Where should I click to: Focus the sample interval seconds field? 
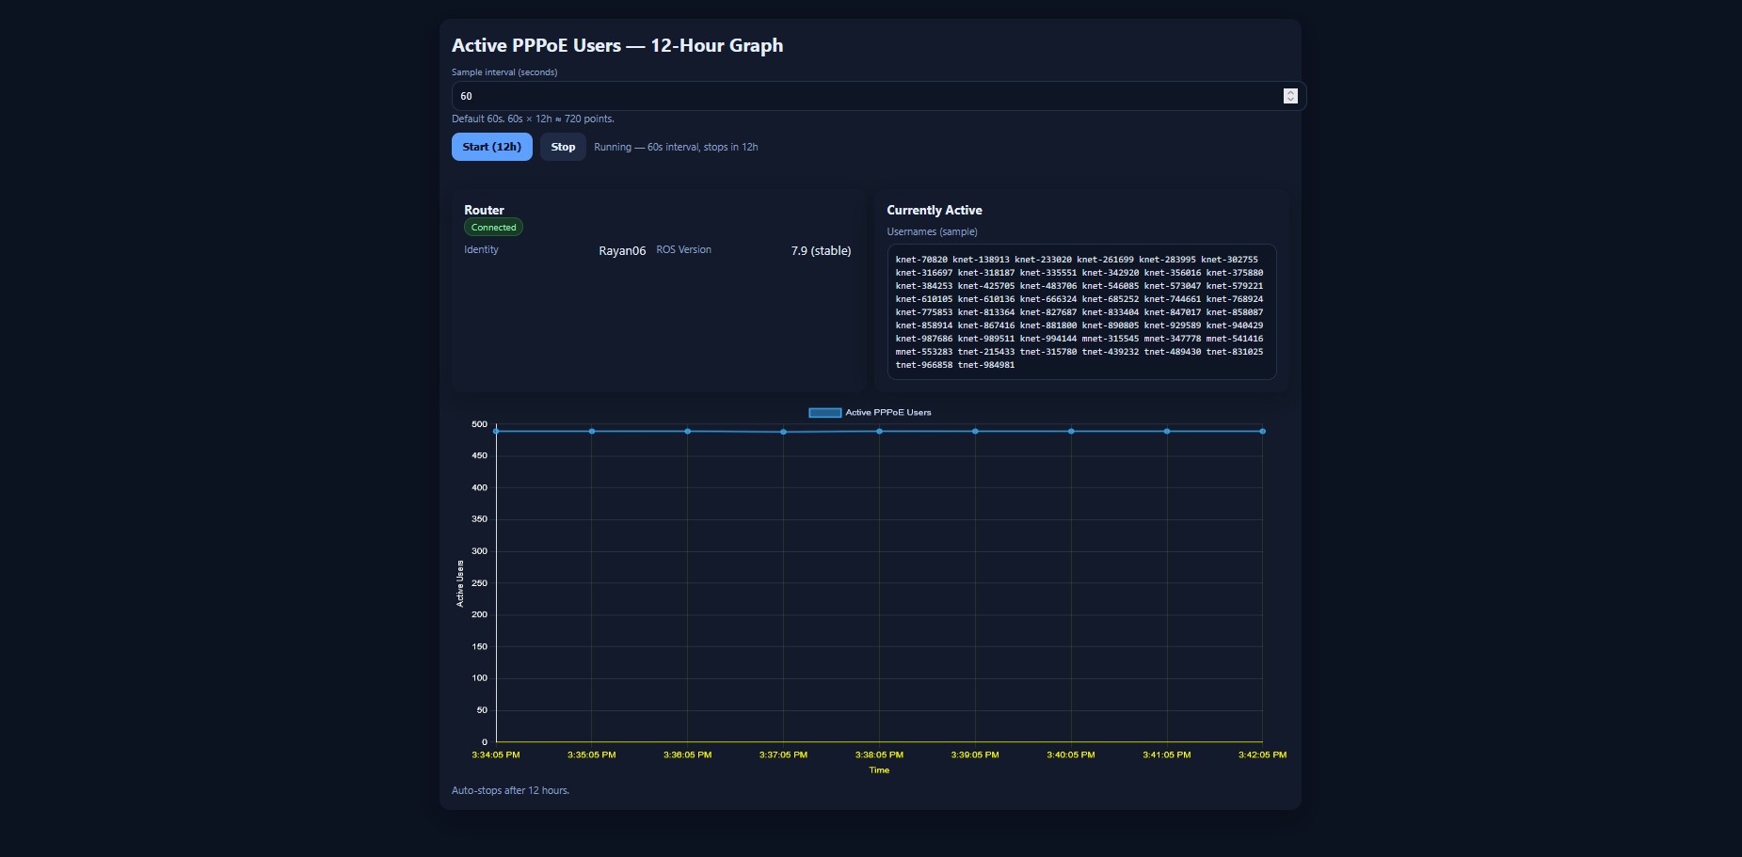[x=879, y=96]
